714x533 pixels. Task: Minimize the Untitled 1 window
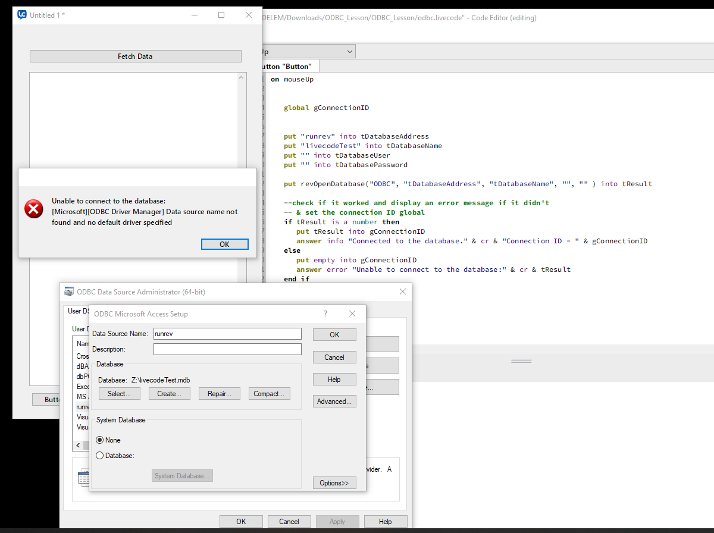(x=194, y=15)
